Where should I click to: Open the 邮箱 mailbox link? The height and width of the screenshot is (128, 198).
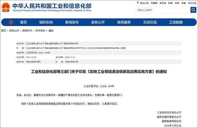click(170, 3)
